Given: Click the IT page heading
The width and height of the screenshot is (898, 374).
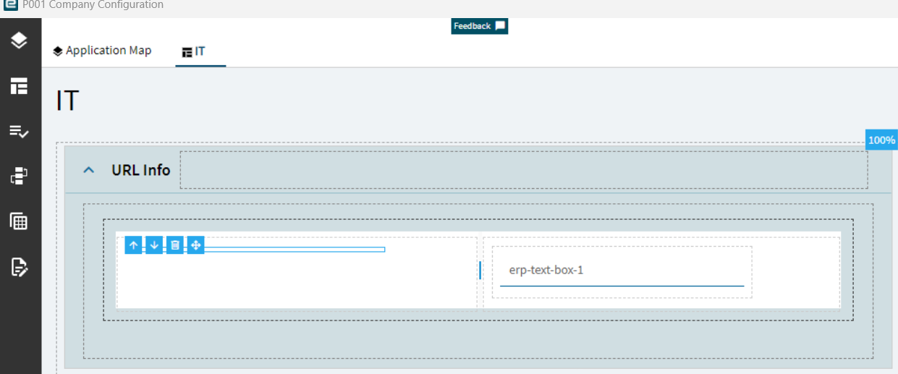Looking at the screenshot, I should 67,101.
